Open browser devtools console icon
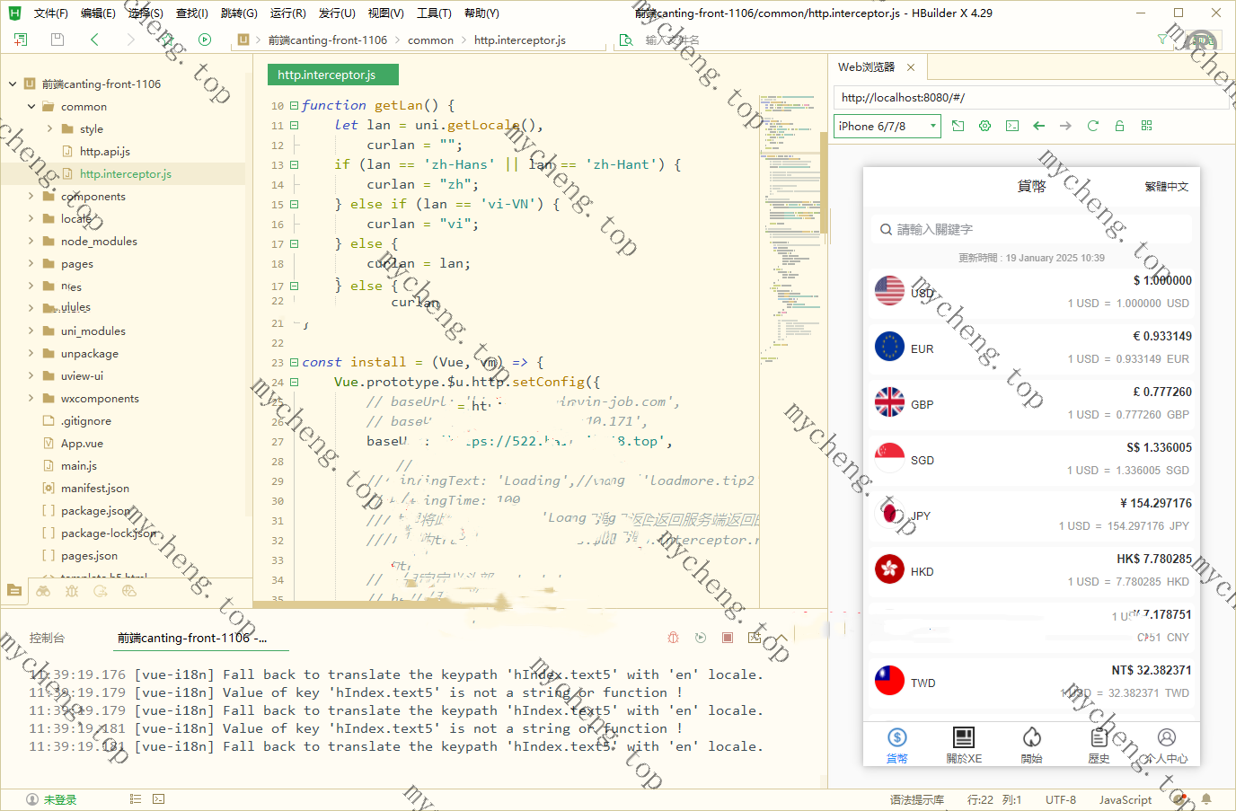Screen dimensions: 1236x811 coord(1011,126)
